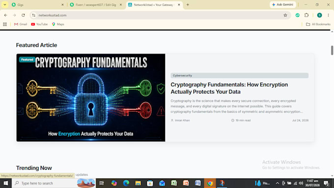Open Copilot from the taskbar
Screen dimensions: 334x188
(x=114, y=183)
